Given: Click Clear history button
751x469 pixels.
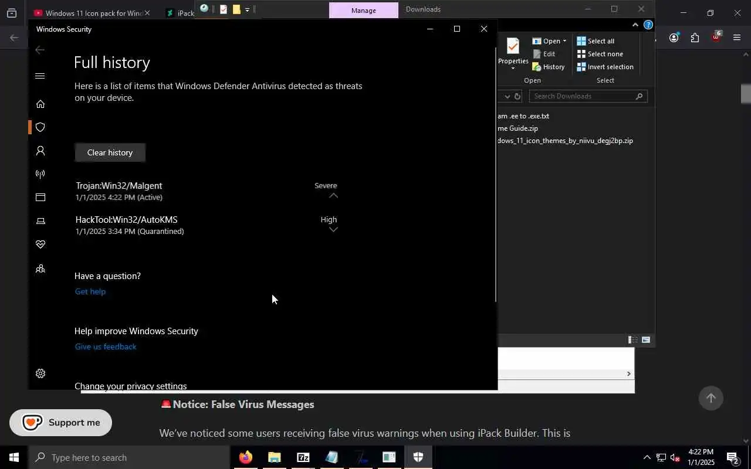Looking at the screenshot, I should tap(110, 152).
